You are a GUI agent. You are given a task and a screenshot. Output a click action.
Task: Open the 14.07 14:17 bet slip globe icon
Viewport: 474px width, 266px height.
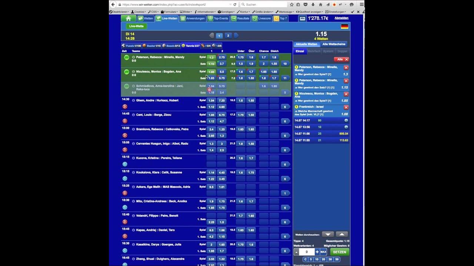point(346,120)
